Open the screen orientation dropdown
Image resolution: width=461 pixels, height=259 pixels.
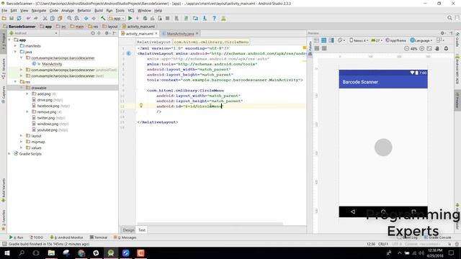pos(341,40)
